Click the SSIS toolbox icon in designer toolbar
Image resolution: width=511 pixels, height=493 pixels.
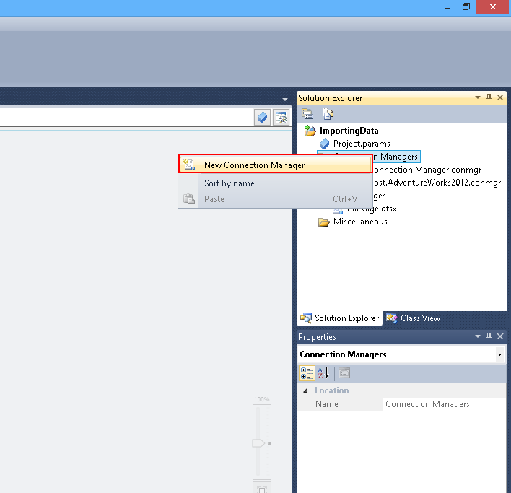[281, 118]
